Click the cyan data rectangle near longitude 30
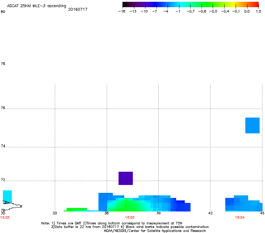The height and width of the screenshot is (233, 265). click(x=7, y=196)
